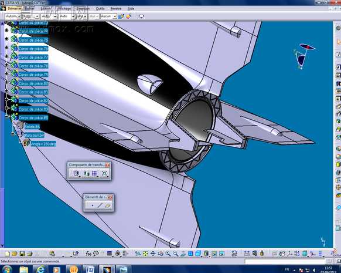The image size is (341, 273).
Task: Click the power input field in status bar
Action: (285, 261)
